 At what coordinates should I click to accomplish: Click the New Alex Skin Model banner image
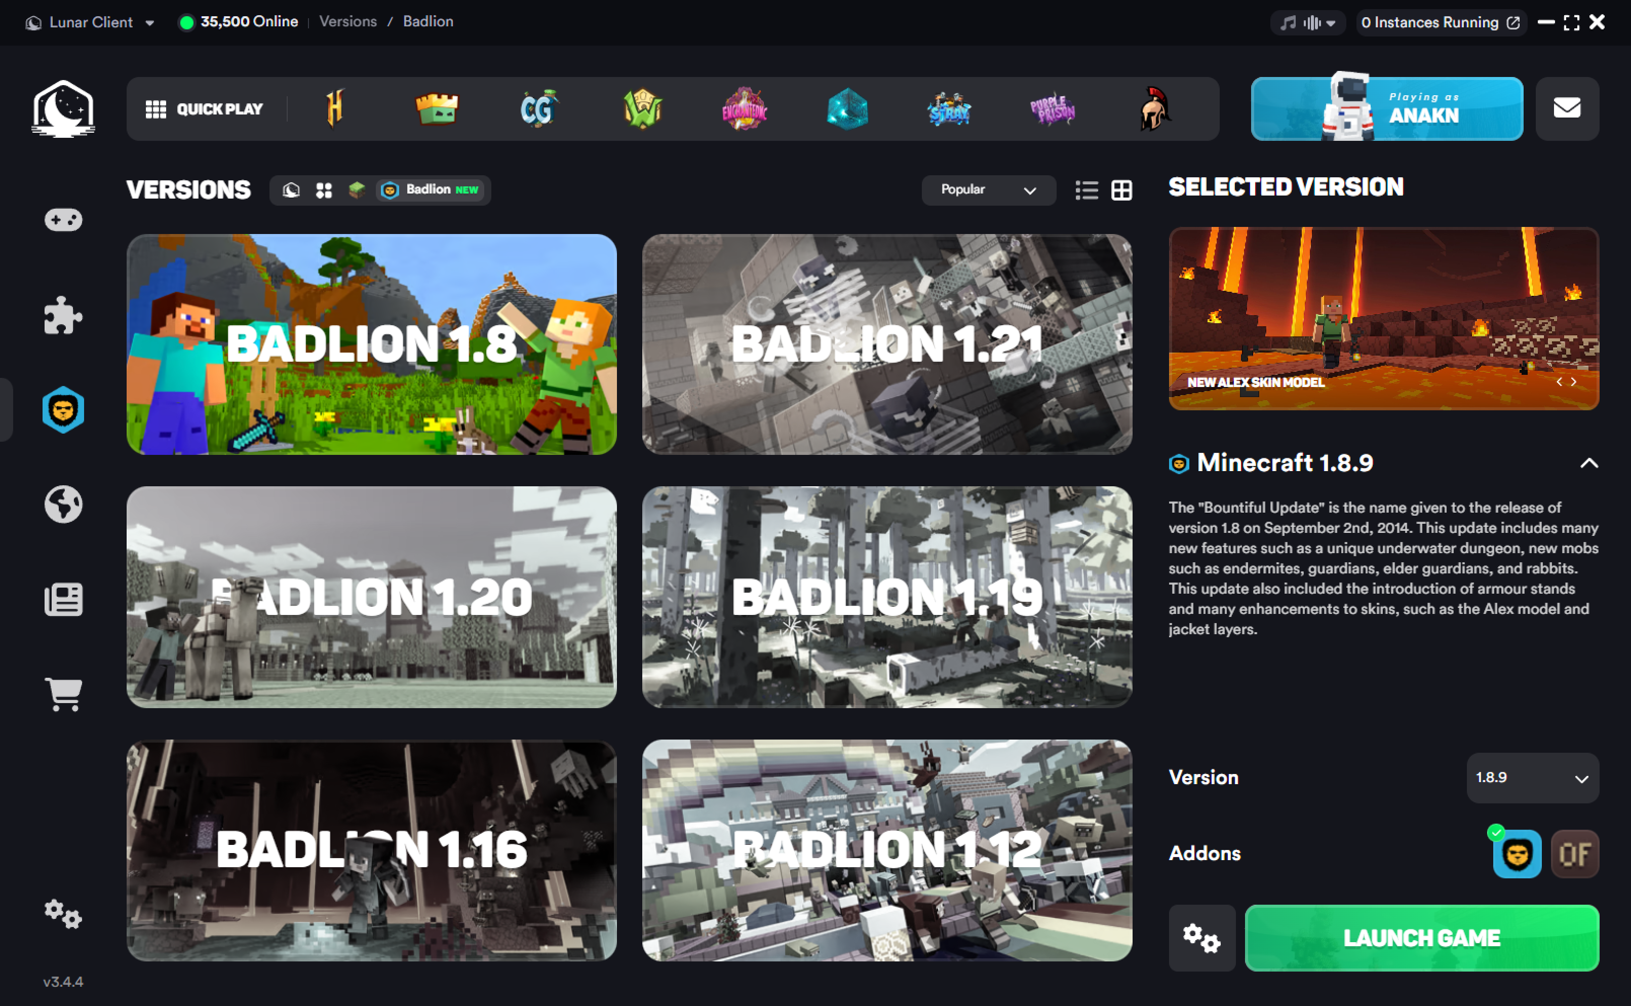[1383, 318]
